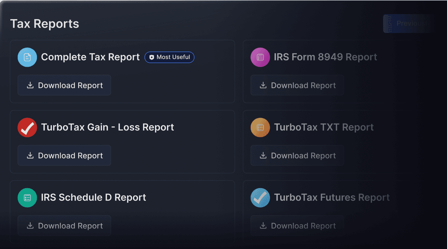Click the TurboTax Futures Report title
This screenshot has width=447, height=249.
(x=332, y=197)
